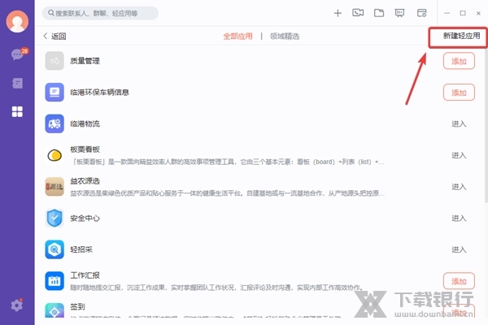Click the app list vertical scrollbar
The width and height of the screenshot is (488, 325).
point(486,124)
